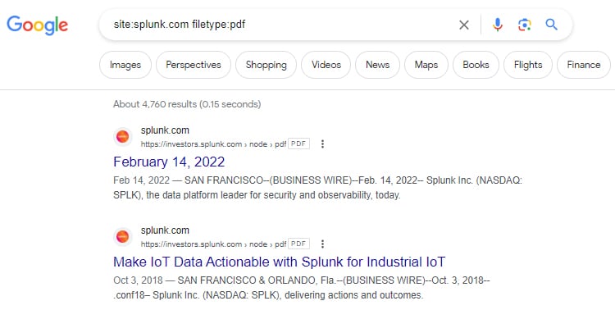Switch to Images results tab
This screenshot has height=310, width=615.
tap(125, 65)
